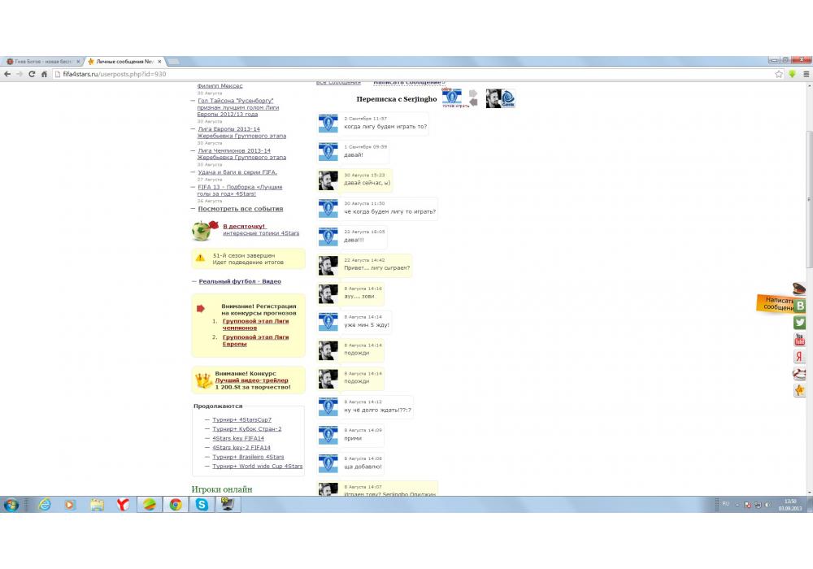Bookmark page with the star icon
This screenshot has height=569, width=813.
[x=779, y=74]
